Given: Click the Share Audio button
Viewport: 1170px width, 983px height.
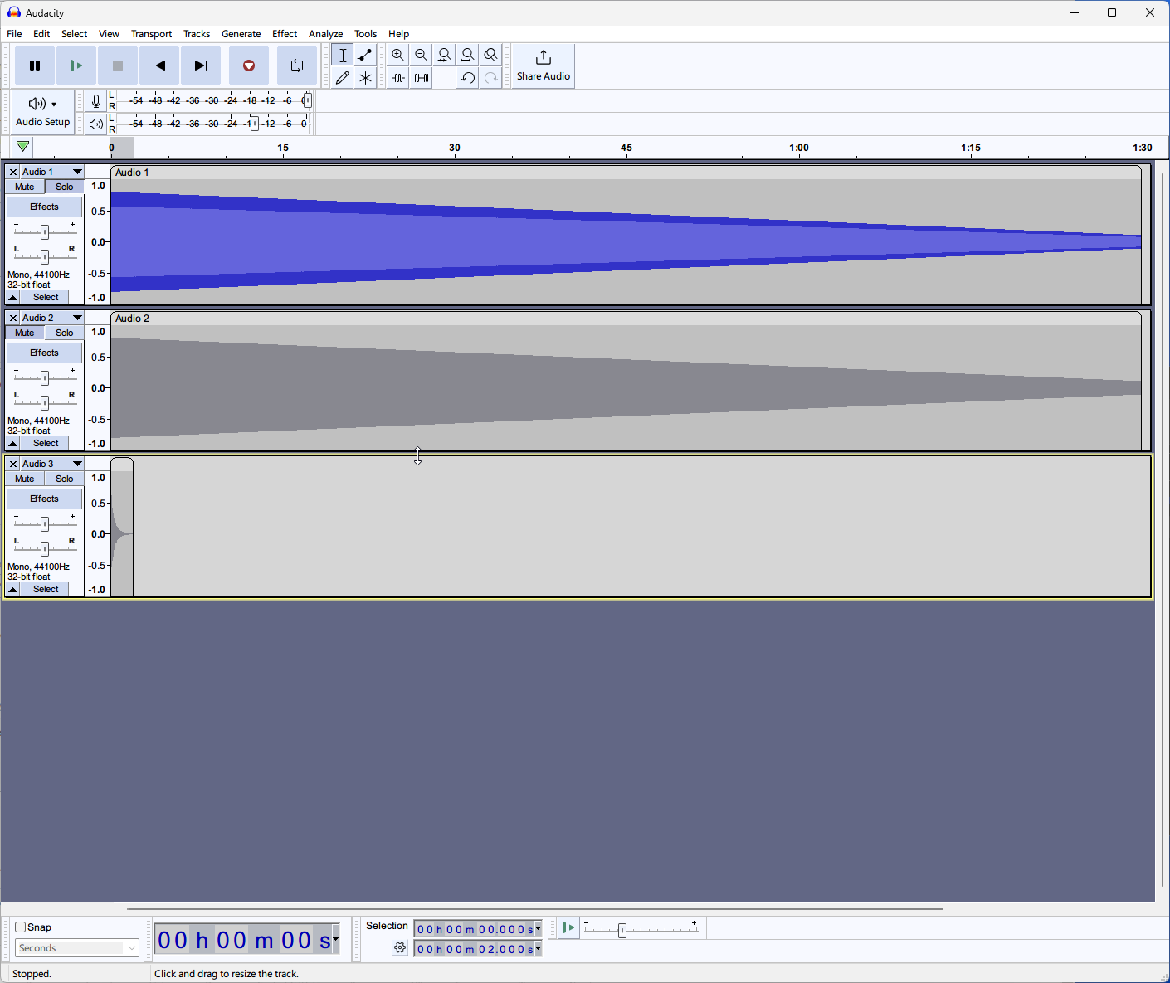Looking at the screenshot, I should [543, 66].
